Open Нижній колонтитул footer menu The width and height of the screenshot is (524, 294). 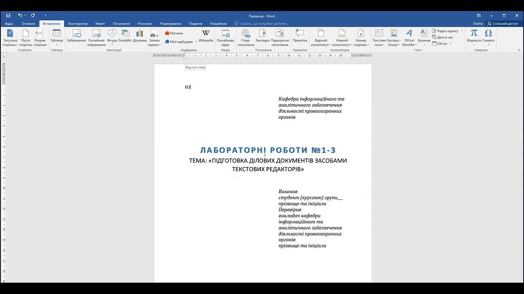click(342, 38)
